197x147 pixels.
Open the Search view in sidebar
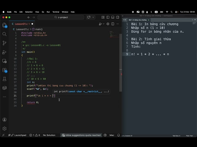pos(5,34)
